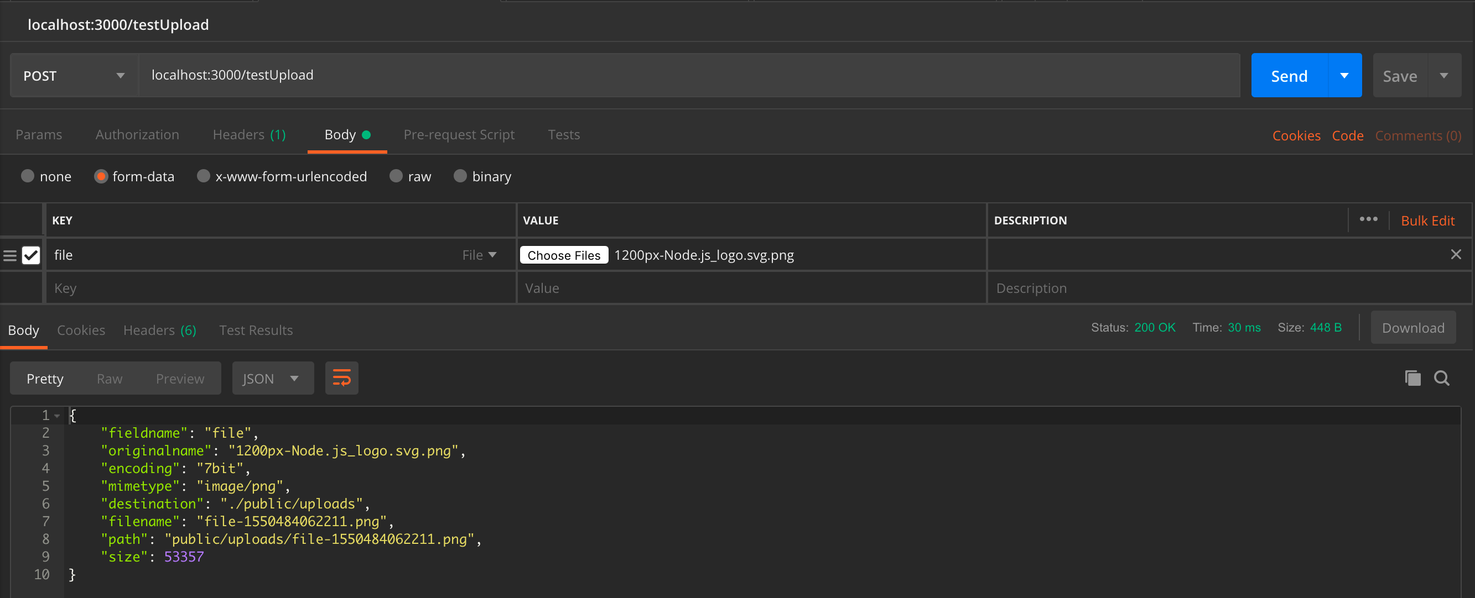Grab the drag handle of the file row
The height and width of the screenshot is (598, 1475).
tap(10, 255)
